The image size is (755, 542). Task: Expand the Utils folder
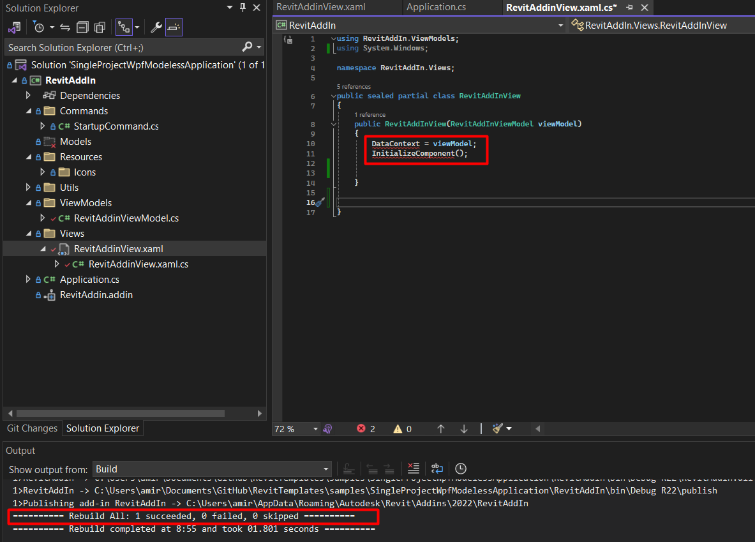click(28, 188)
